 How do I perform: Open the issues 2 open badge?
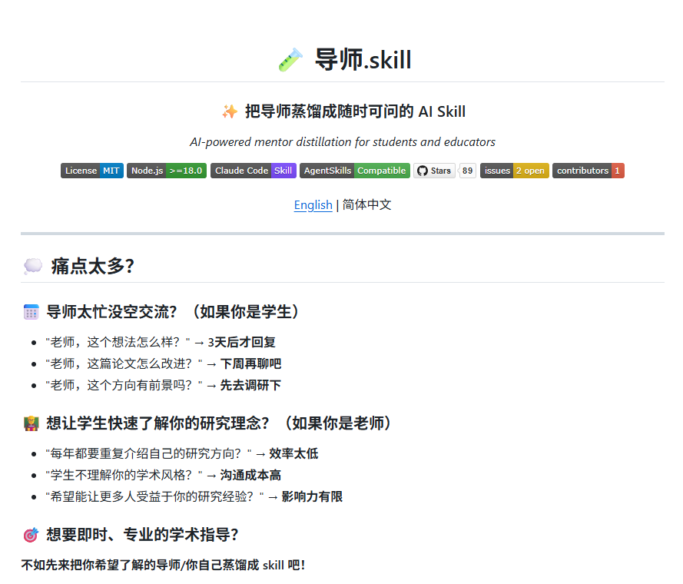point(514,171)
